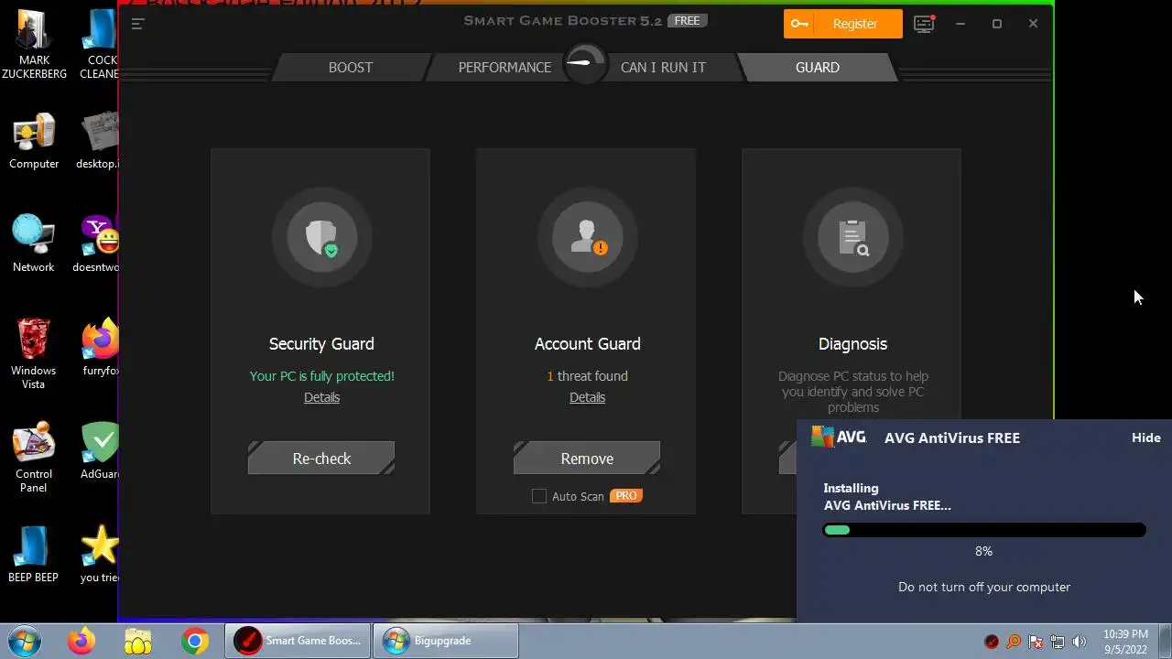Click the orange Register button

(843, 24)
